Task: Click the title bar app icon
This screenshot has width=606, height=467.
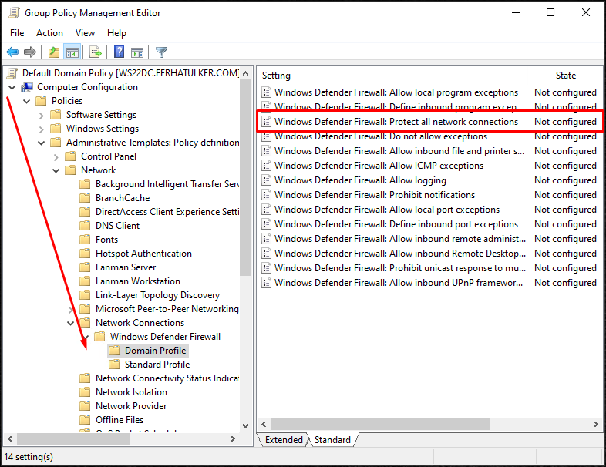Action: [14, 13]
